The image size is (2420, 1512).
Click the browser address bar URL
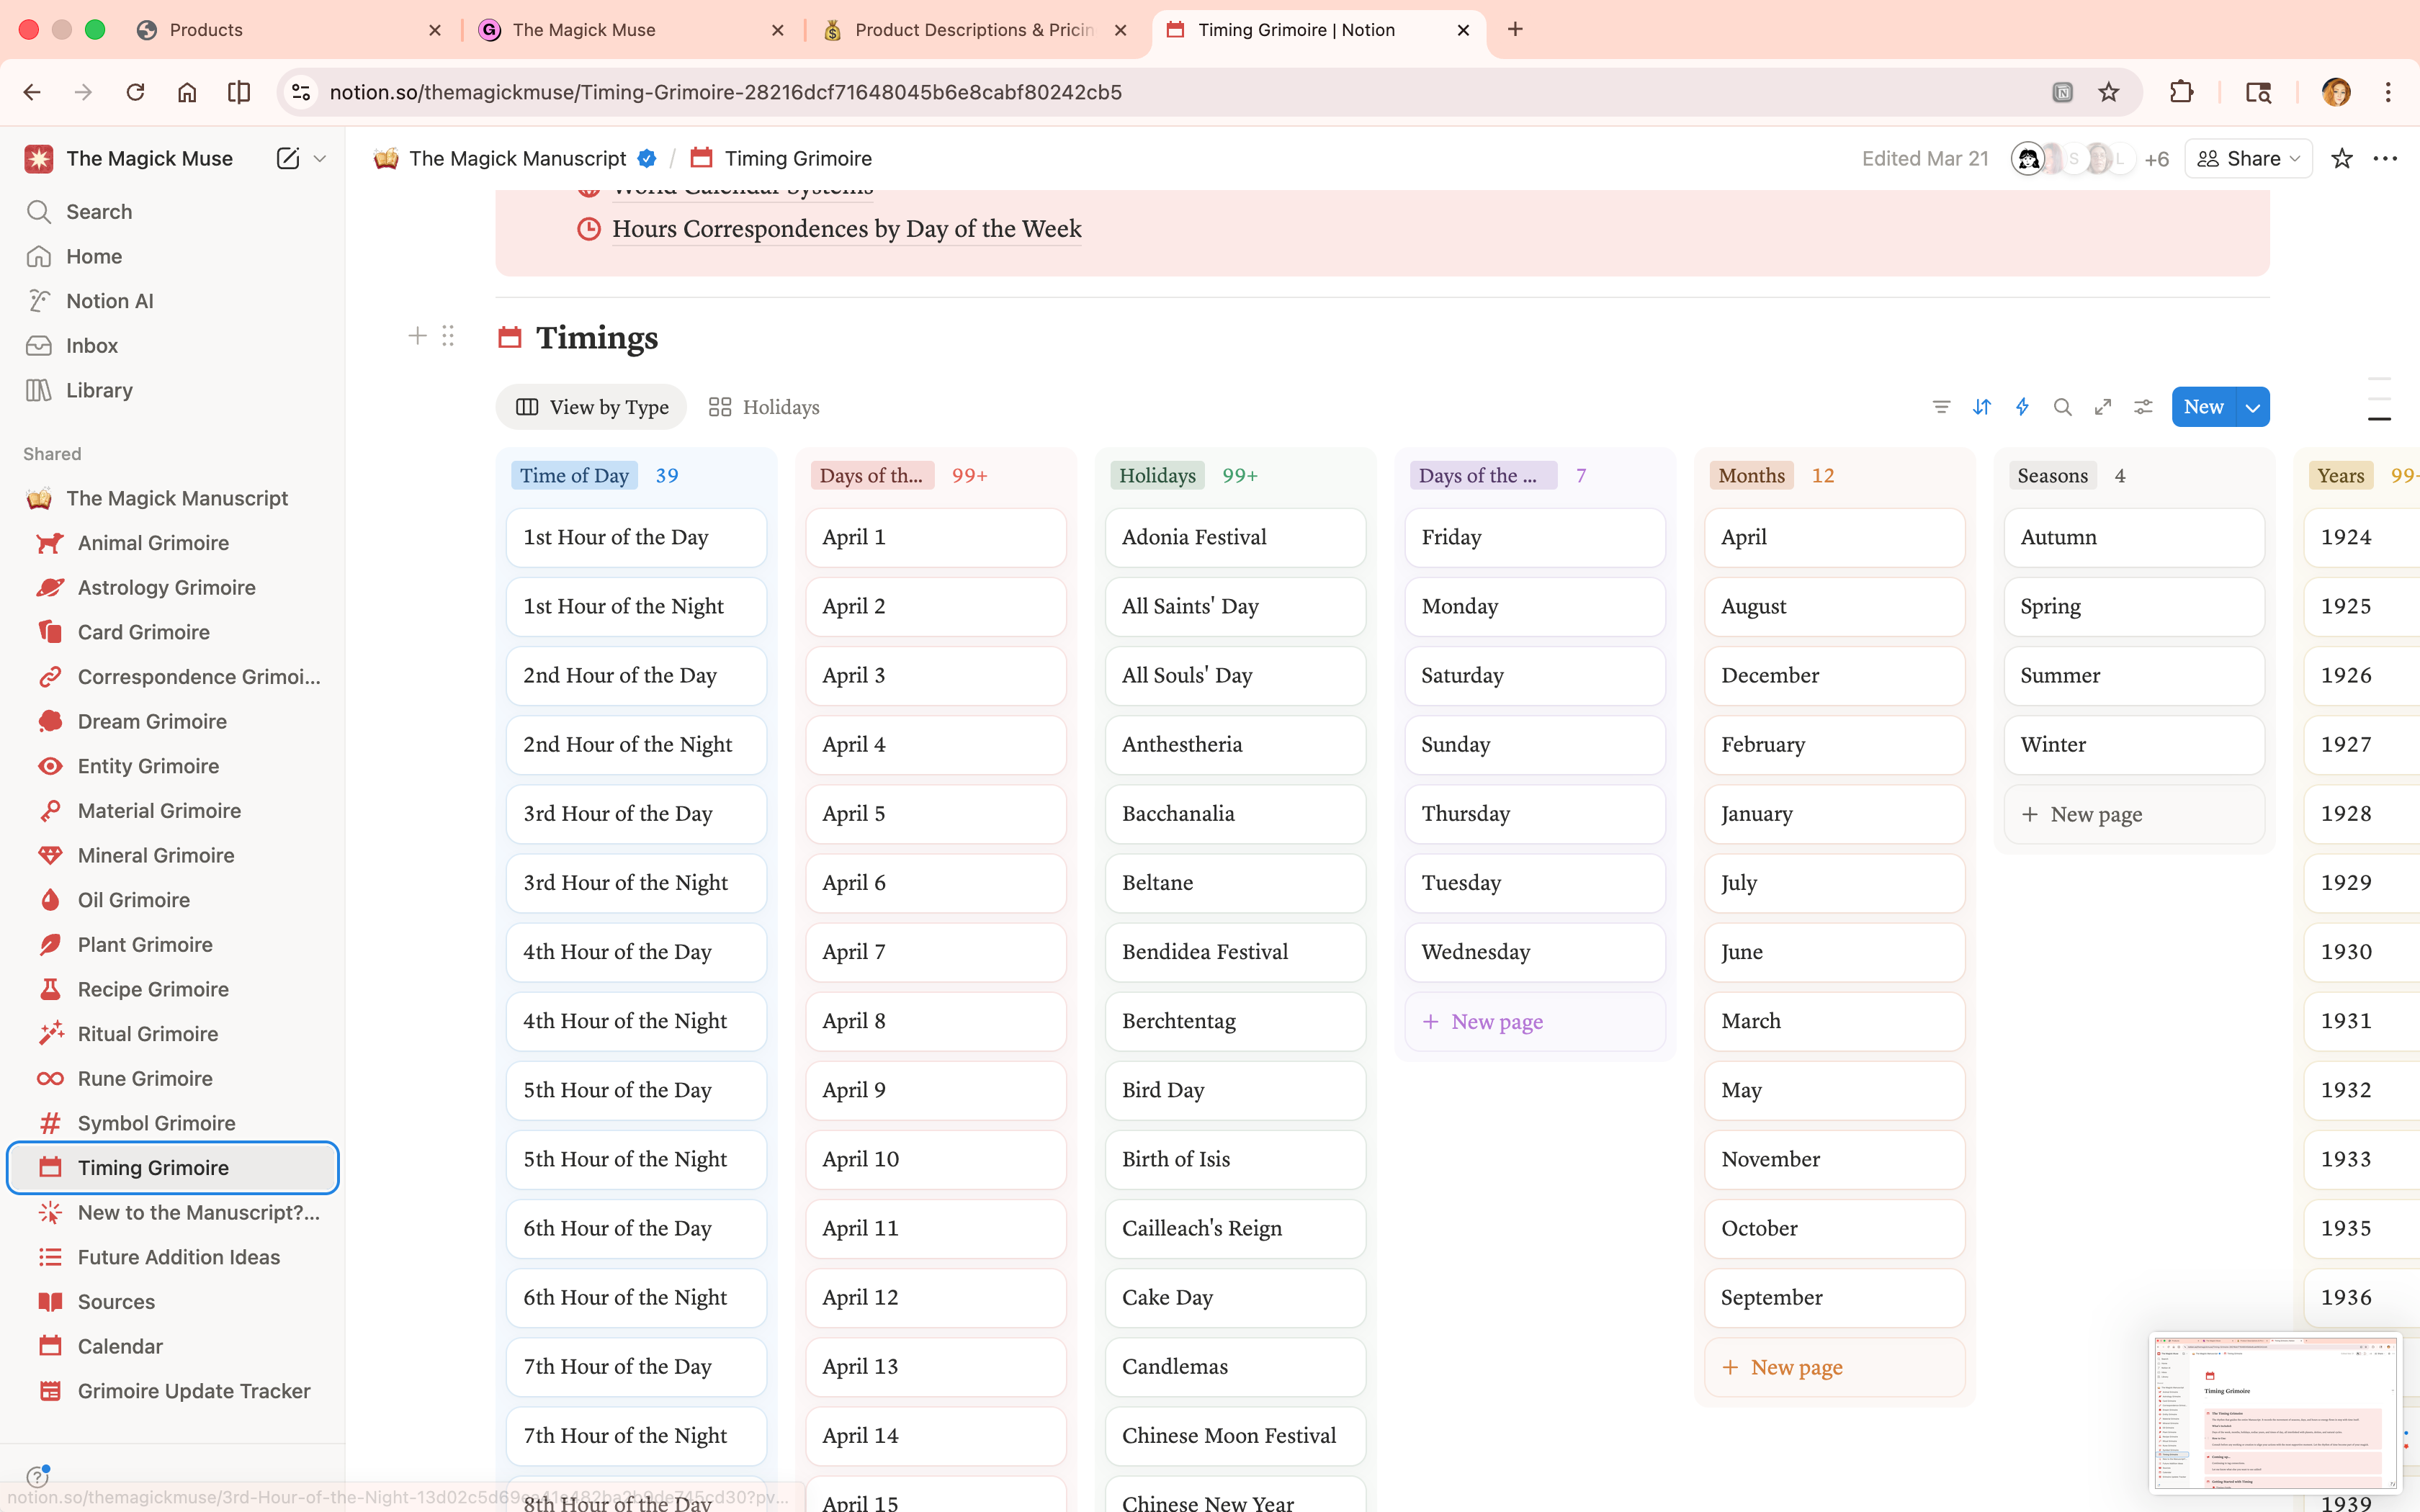tap(725, 92)
